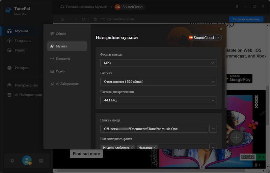Expand the Частота дискретизации 44.1 kHz dropdown

click(158, 100)
